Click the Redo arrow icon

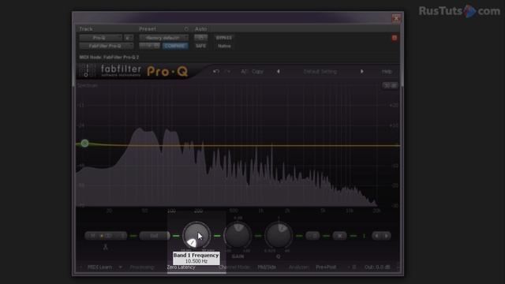pos(228,72)
